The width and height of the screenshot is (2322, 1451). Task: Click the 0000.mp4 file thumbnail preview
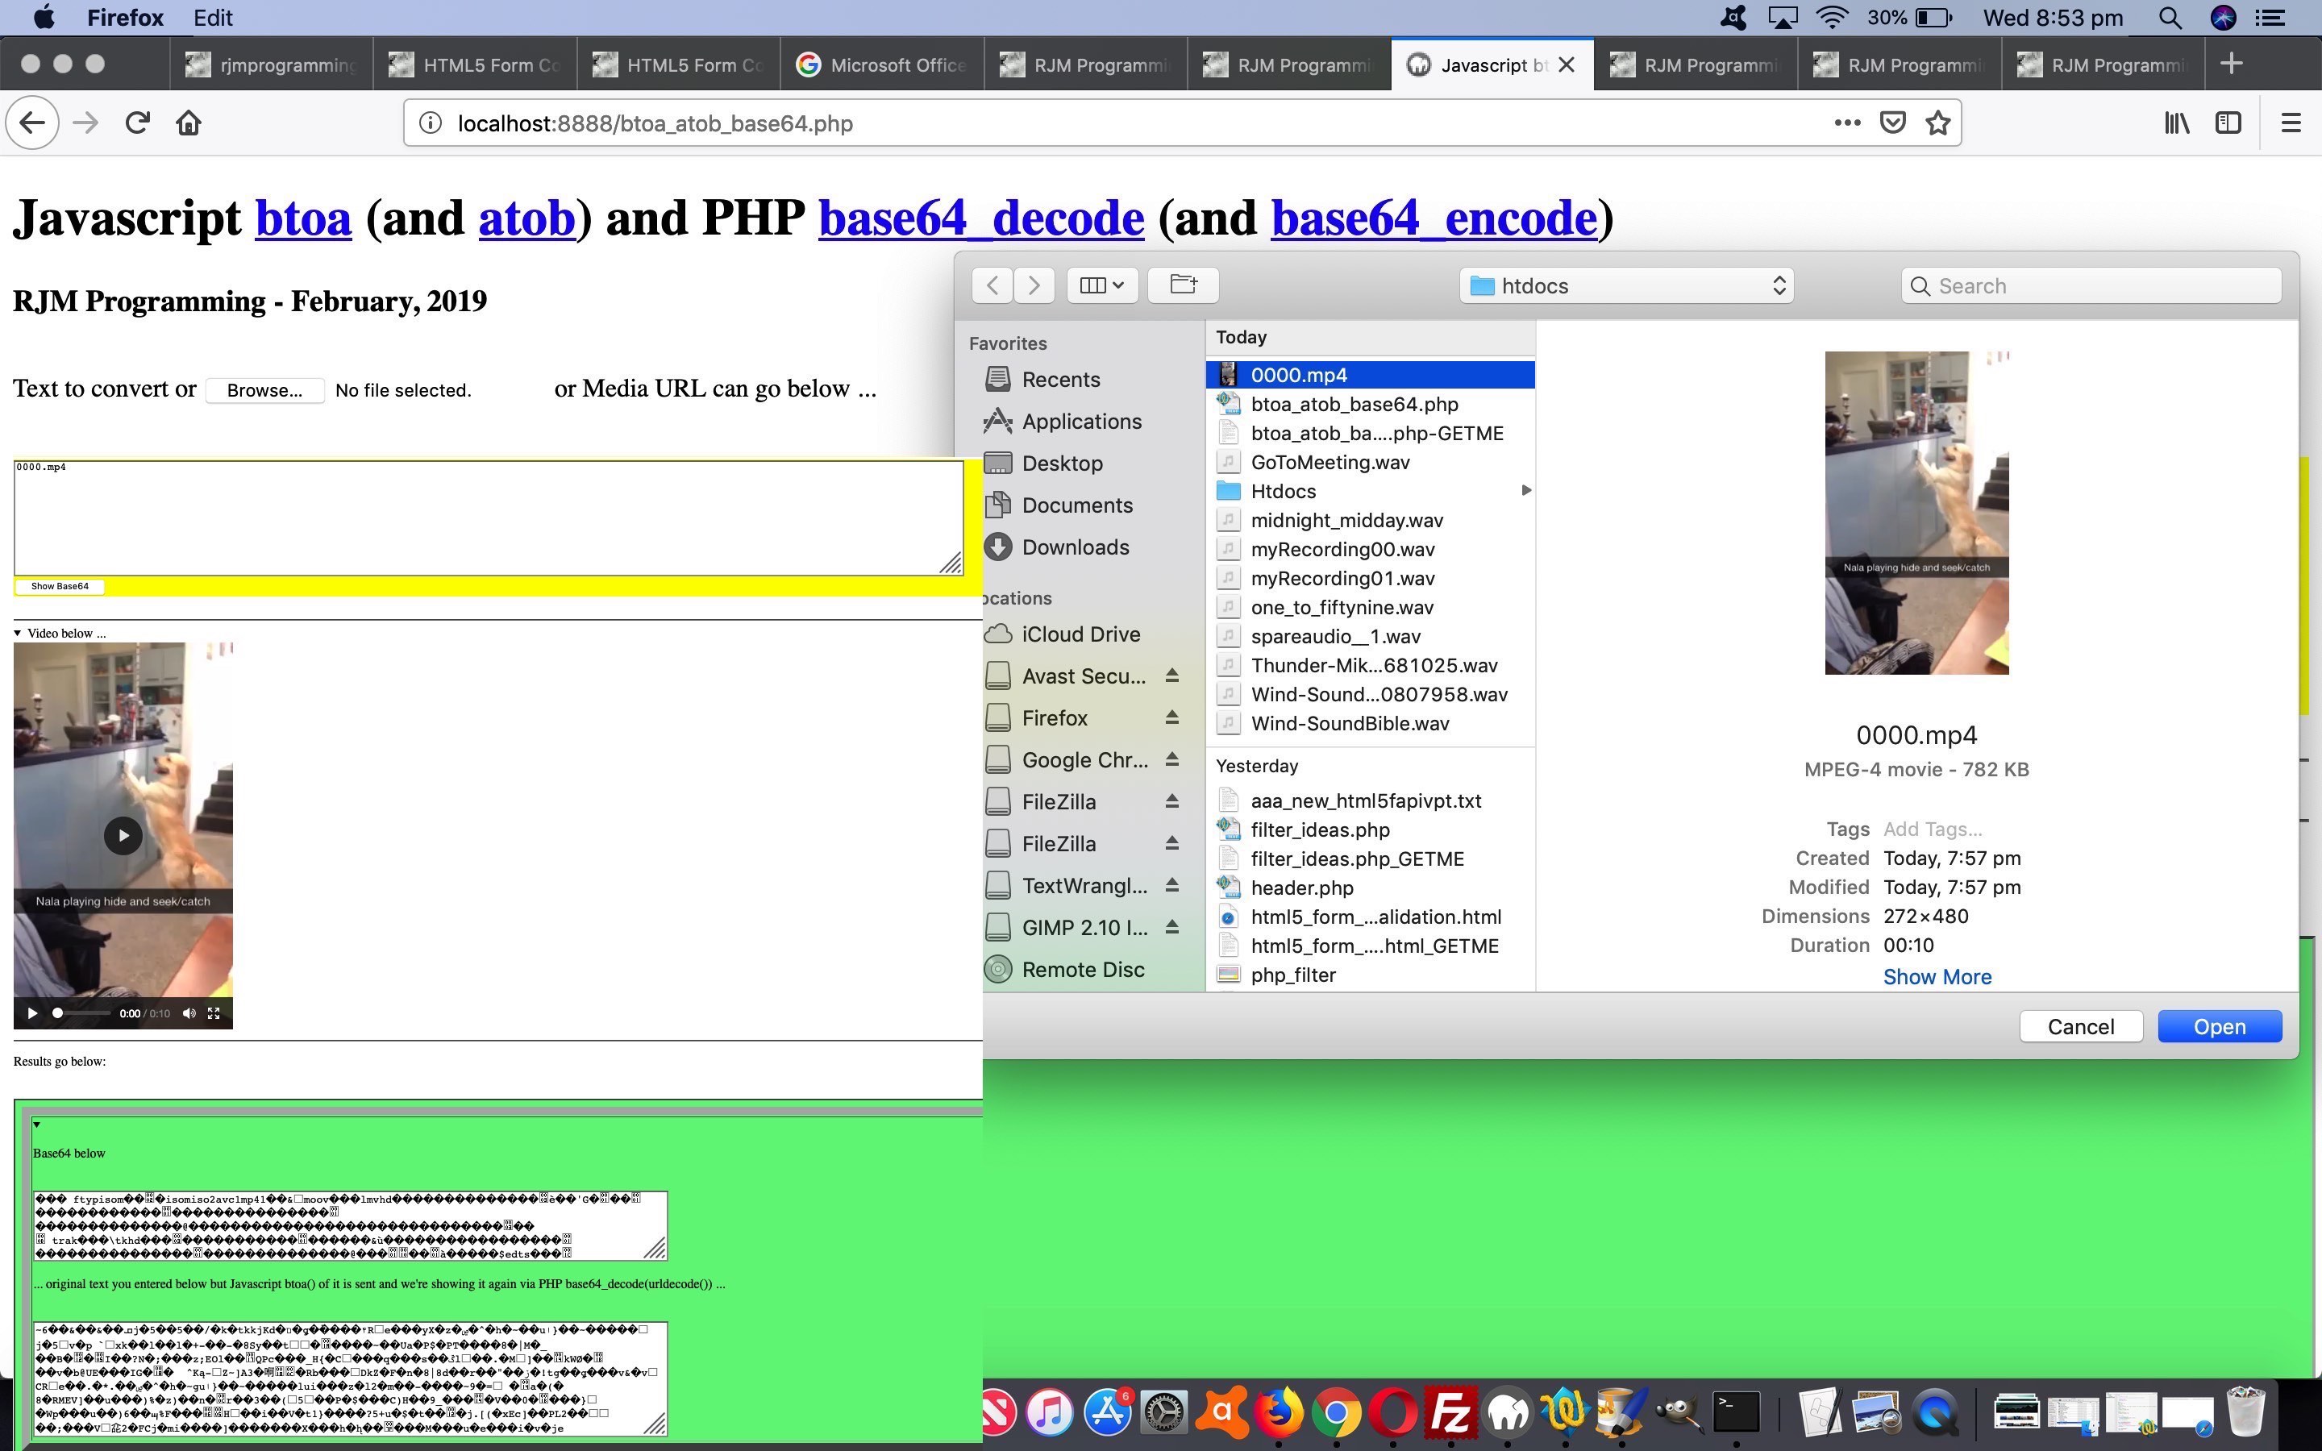pos(1912,509)
